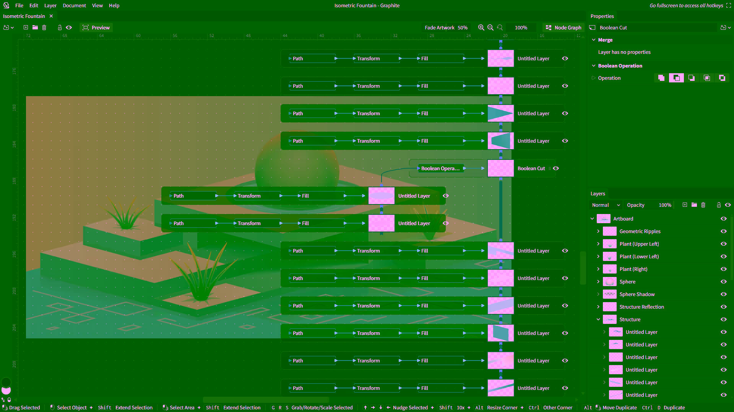734x412 pixels.
Task: Choose the Intersect boolean operation icon
Action: (x=707, y=78)
